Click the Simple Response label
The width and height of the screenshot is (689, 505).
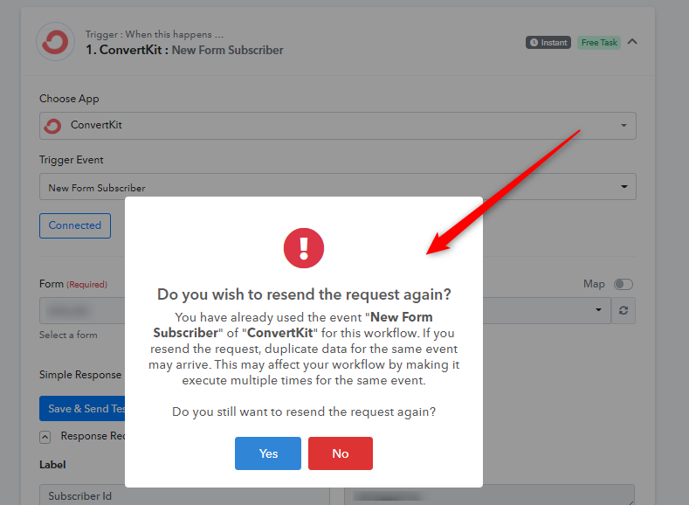pos(80,375)
